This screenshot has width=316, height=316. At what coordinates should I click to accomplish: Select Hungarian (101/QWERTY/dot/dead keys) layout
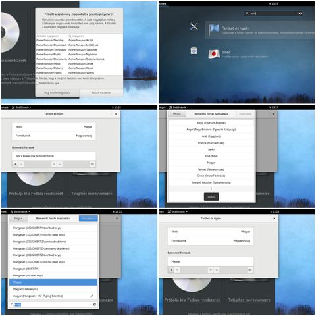[53, 228]
